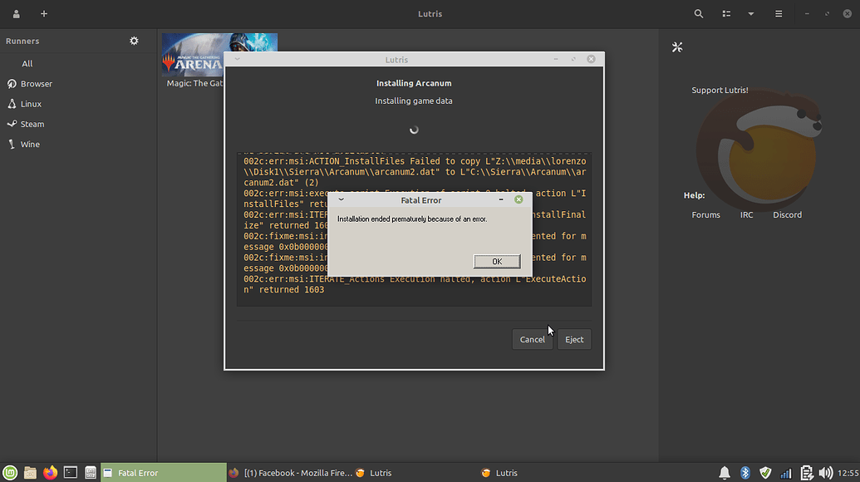Viewport: 860px width, 482px height.
Task: Click OK in Fatal Error dialog
Action: pyautogui.click(x=497, y=262)
